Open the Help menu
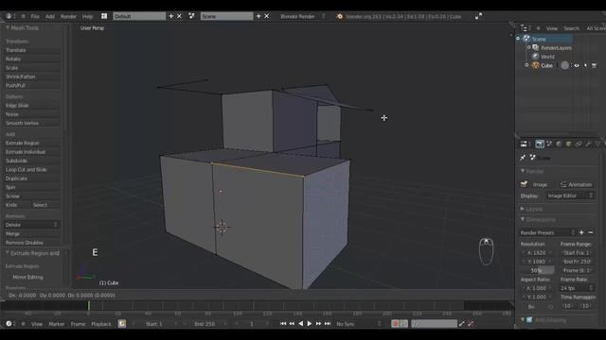 click(x=87, y=17)
